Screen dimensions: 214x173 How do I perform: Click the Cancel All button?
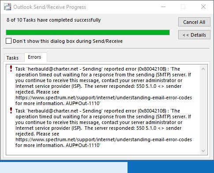(x=194, y=22)
